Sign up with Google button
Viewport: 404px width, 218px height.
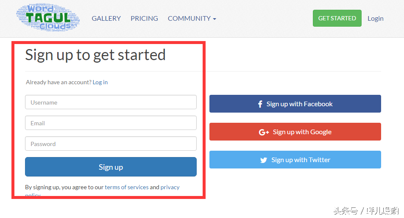295,132
